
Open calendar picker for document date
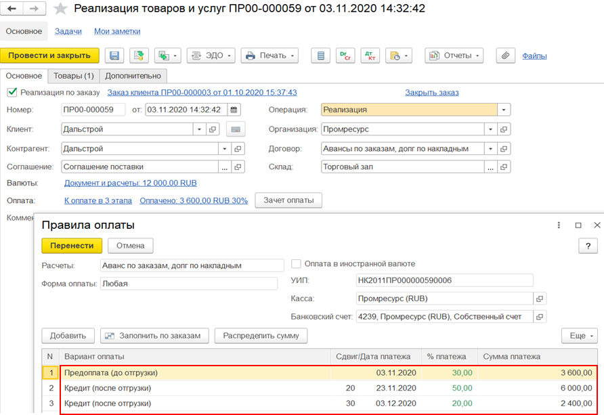tap(234, 110)
